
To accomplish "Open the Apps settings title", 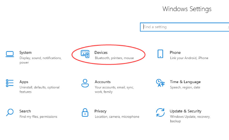I will click(24, 82).
